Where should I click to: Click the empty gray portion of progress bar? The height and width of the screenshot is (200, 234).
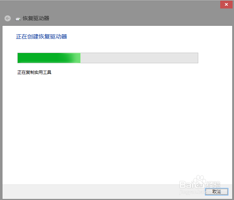point(139,58)
